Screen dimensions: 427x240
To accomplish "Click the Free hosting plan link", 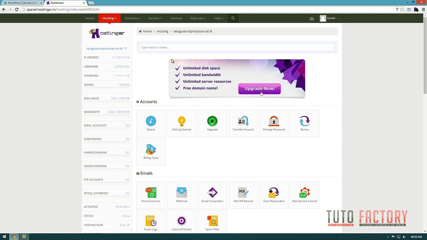I will (x=122, y=225).
